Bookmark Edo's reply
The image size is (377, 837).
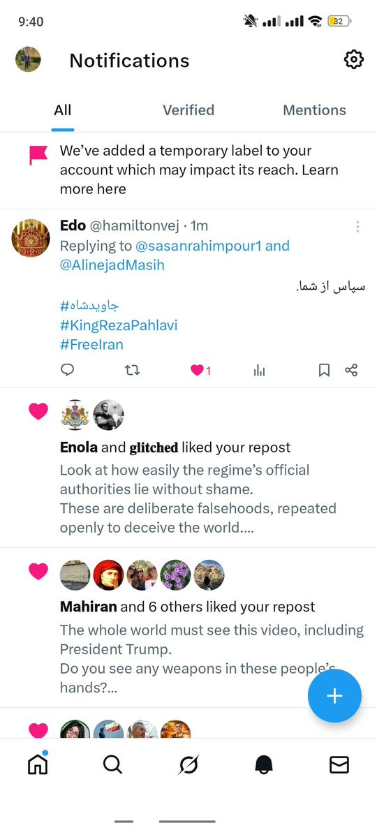tap(324, 371)
